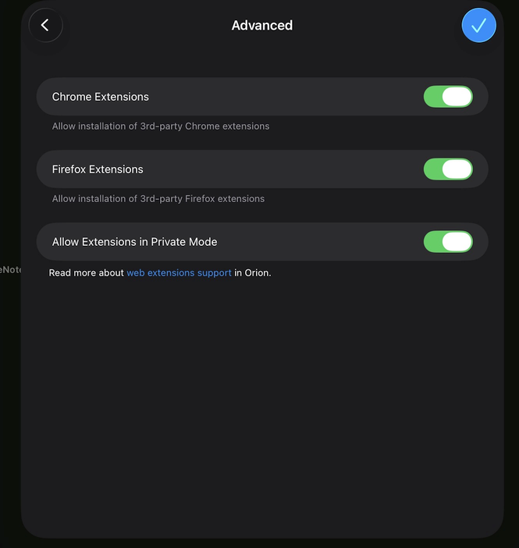This screenshot has width=519, height=548.
Task: Disable the Chrome Extensions toggle
Action: [448, 97]
